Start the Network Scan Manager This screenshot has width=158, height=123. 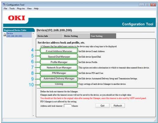point(59,67)
